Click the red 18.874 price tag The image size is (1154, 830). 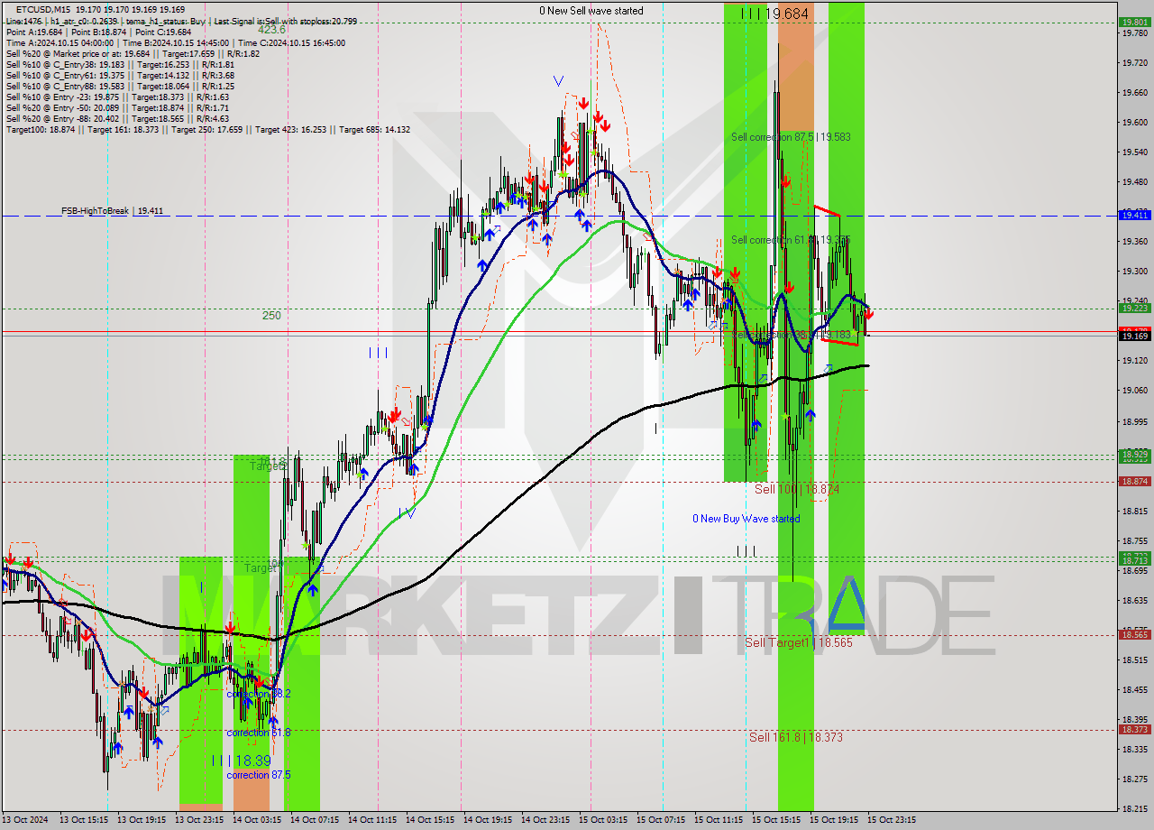[1133, 481]
